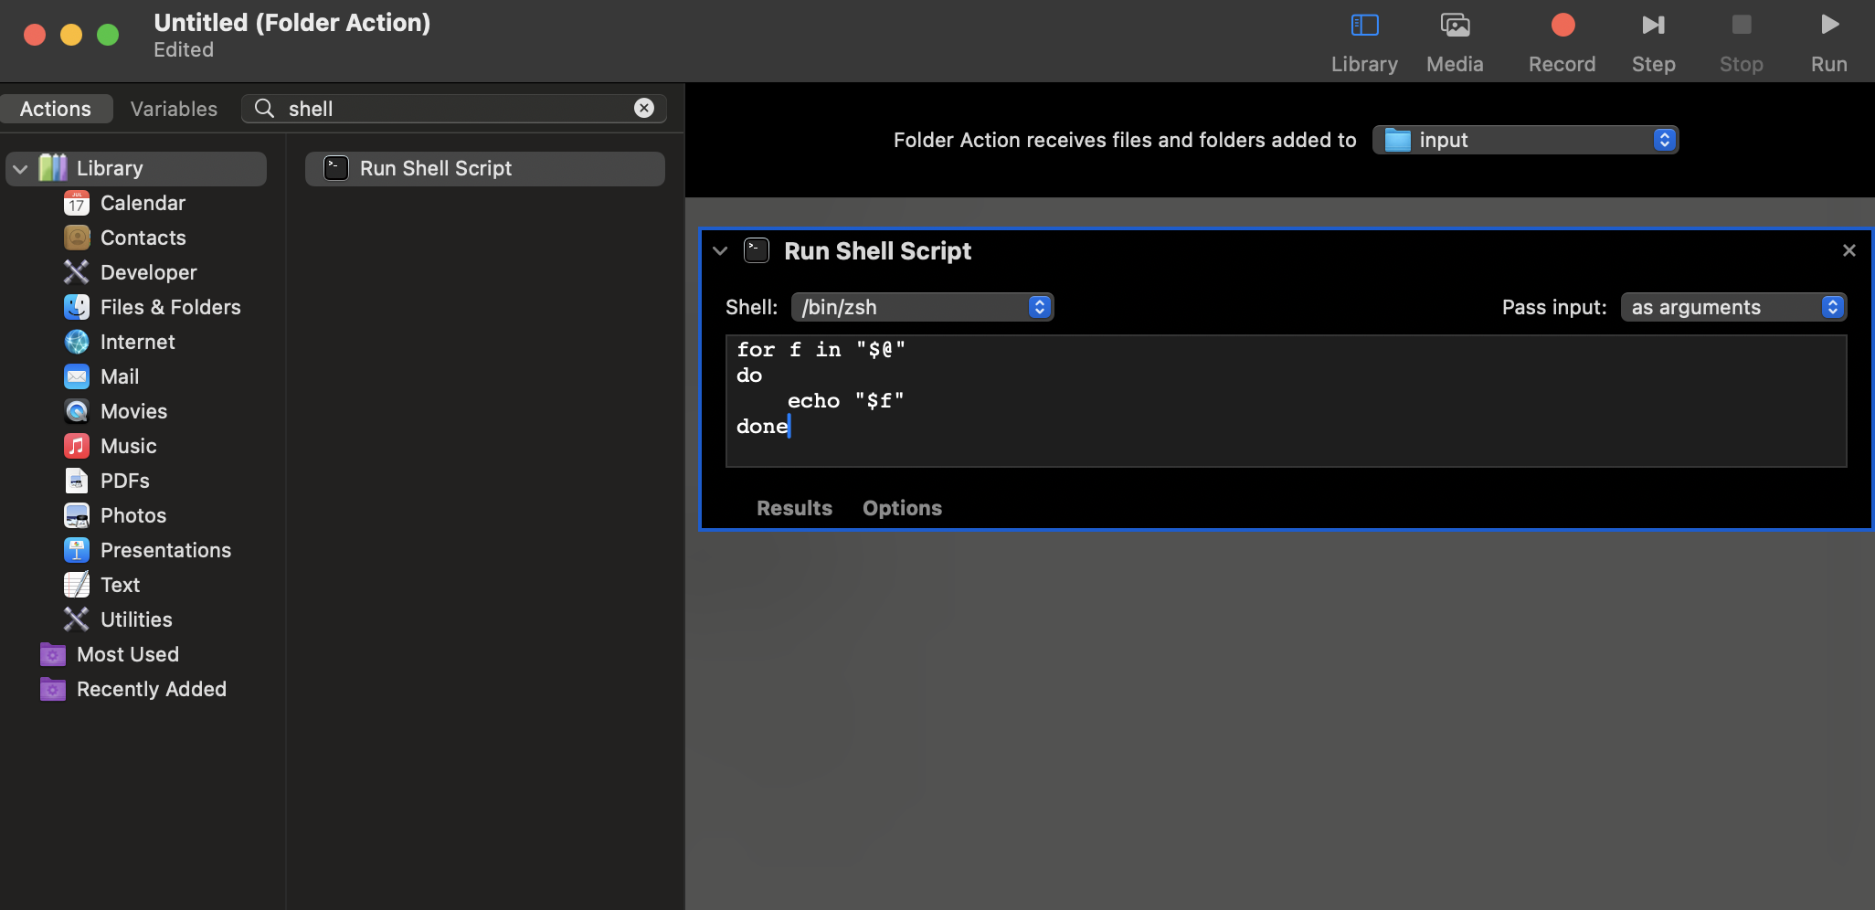Change the input folder popup
Viewport: 1875px width, 910px height.
pos(1524,140)
